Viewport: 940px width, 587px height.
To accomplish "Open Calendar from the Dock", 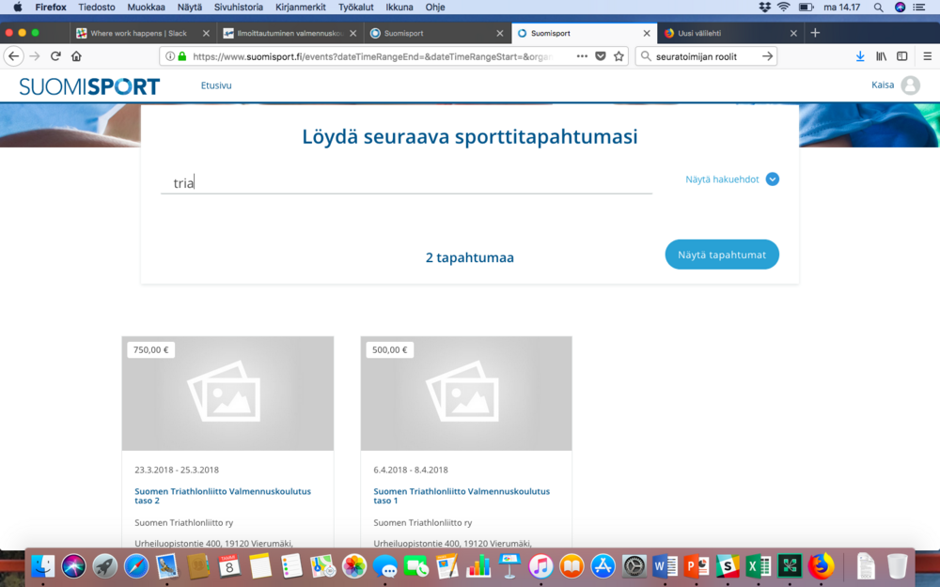I will click(x=229, y=566).
